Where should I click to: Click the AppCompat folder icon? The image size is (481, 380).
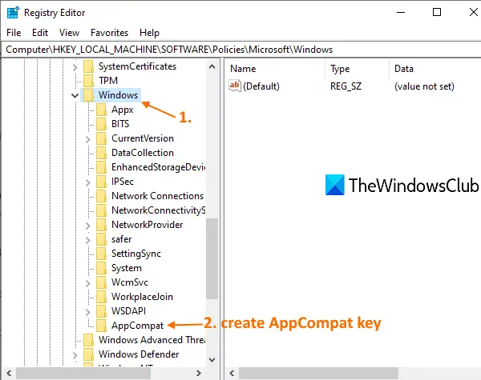tap(102, 326)
